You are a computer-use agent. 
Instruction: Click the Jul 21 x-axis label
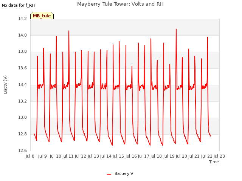click(194, 156)
